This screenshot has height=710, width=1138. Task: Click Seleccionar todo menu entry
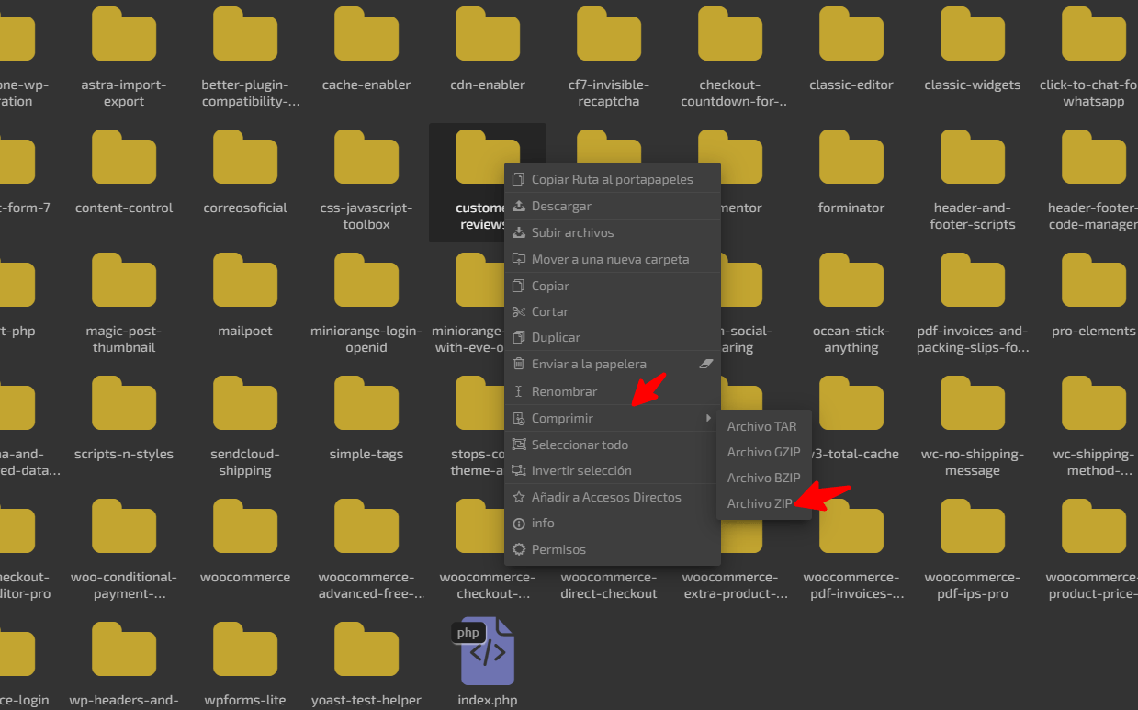click(613, 445)
